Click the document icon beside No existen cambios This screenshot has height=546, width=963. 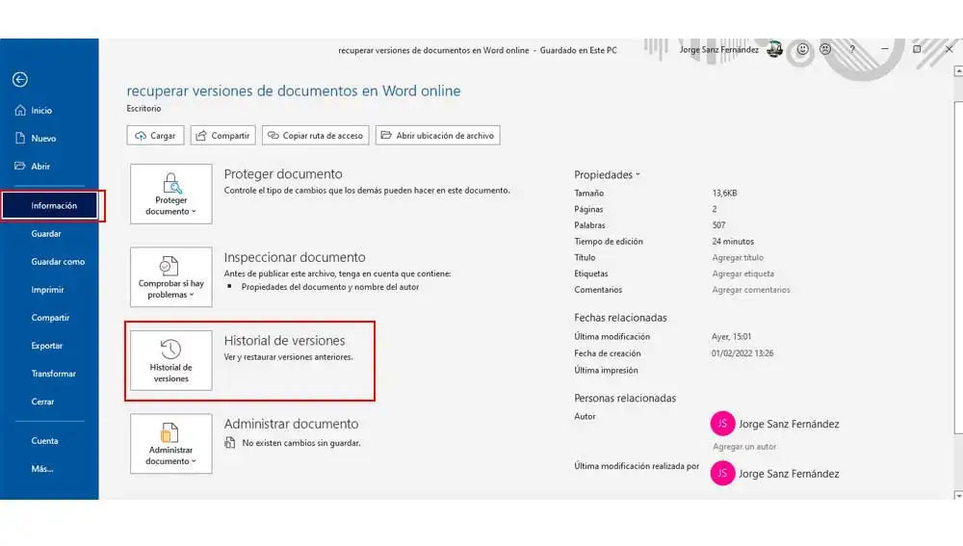tap(230, 443)
